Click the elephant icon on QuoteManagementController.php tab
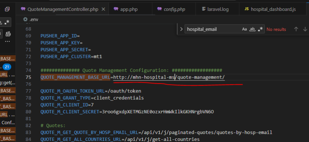Image resolution: width=309 pixels, height=142 pixels. click(x=23, y=9)
